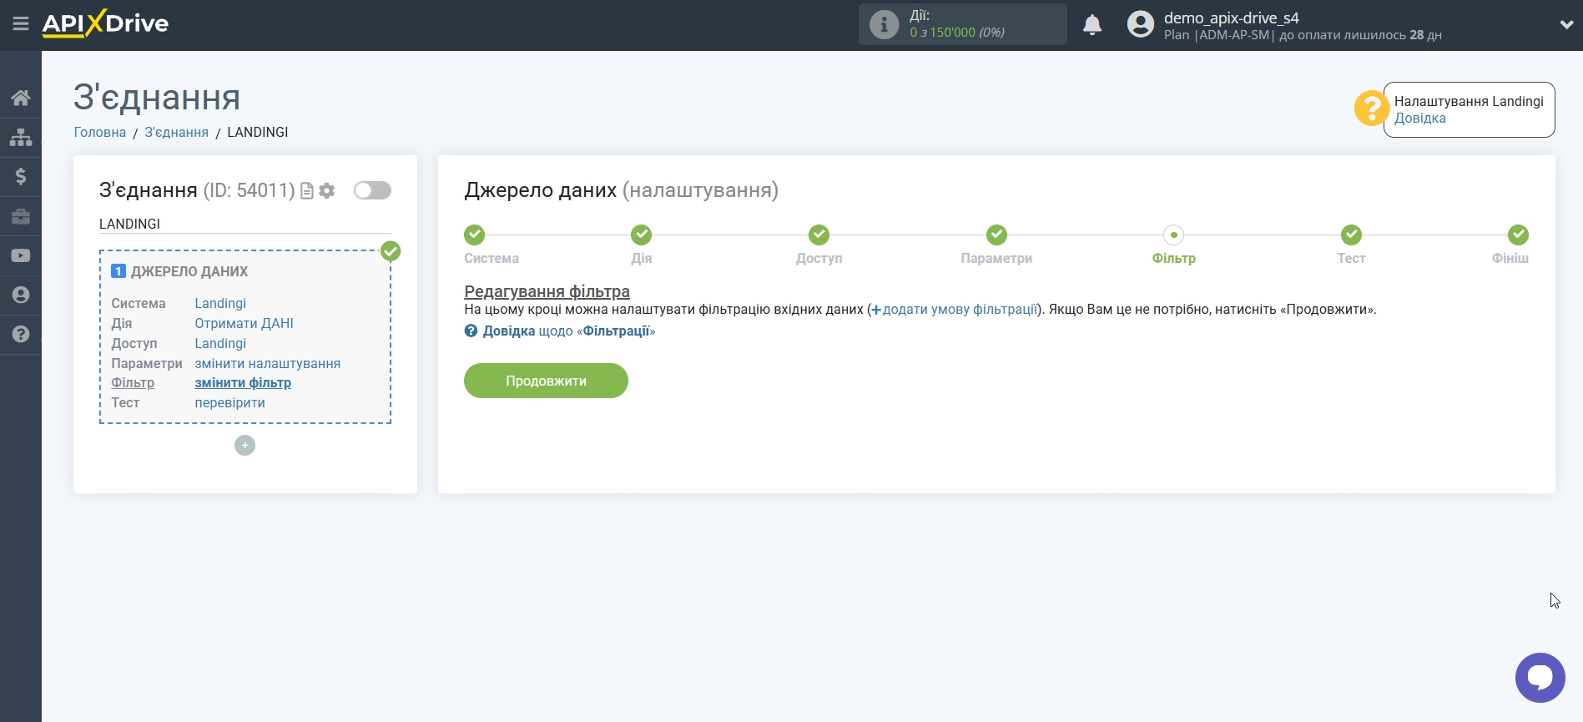Click the Продовжити button
The width and height of the screenshot is (1583, 722).
546,381
